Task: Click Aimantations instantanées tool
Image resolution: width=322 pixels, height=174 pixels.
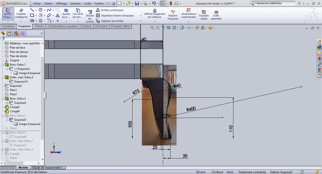Action: (189, 14)
